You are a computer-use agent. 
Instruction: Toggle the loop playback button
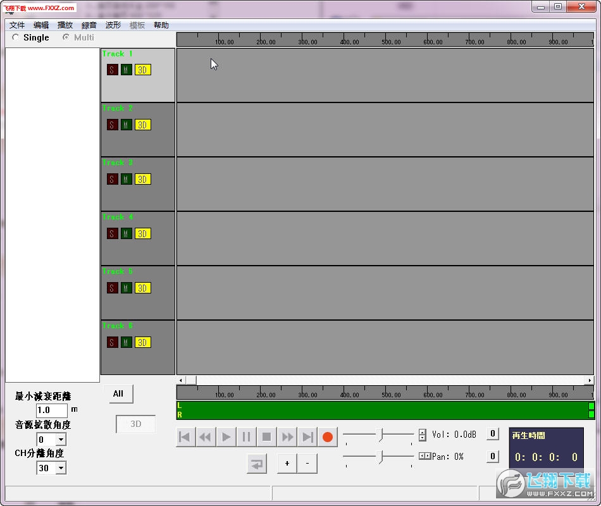point(257,464)
